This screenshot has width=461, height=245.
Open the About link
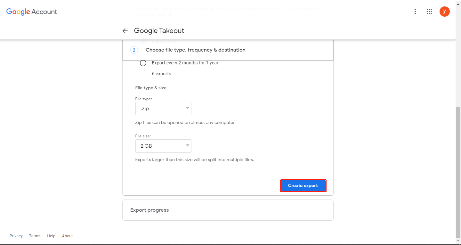[x=67, y=236]
